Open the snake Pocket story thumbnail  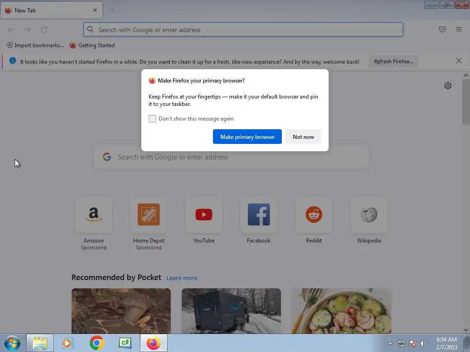click(121, 311)
